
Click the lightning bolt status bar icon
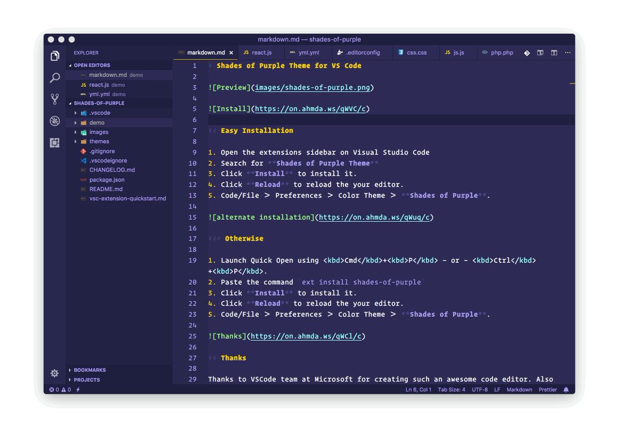(78, 390)
